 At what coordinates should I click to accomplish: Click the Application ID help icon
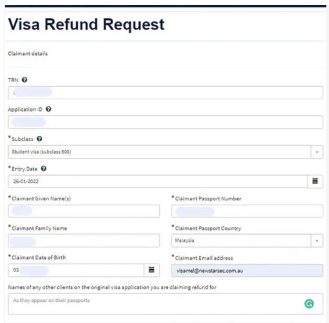pos(48,109)
